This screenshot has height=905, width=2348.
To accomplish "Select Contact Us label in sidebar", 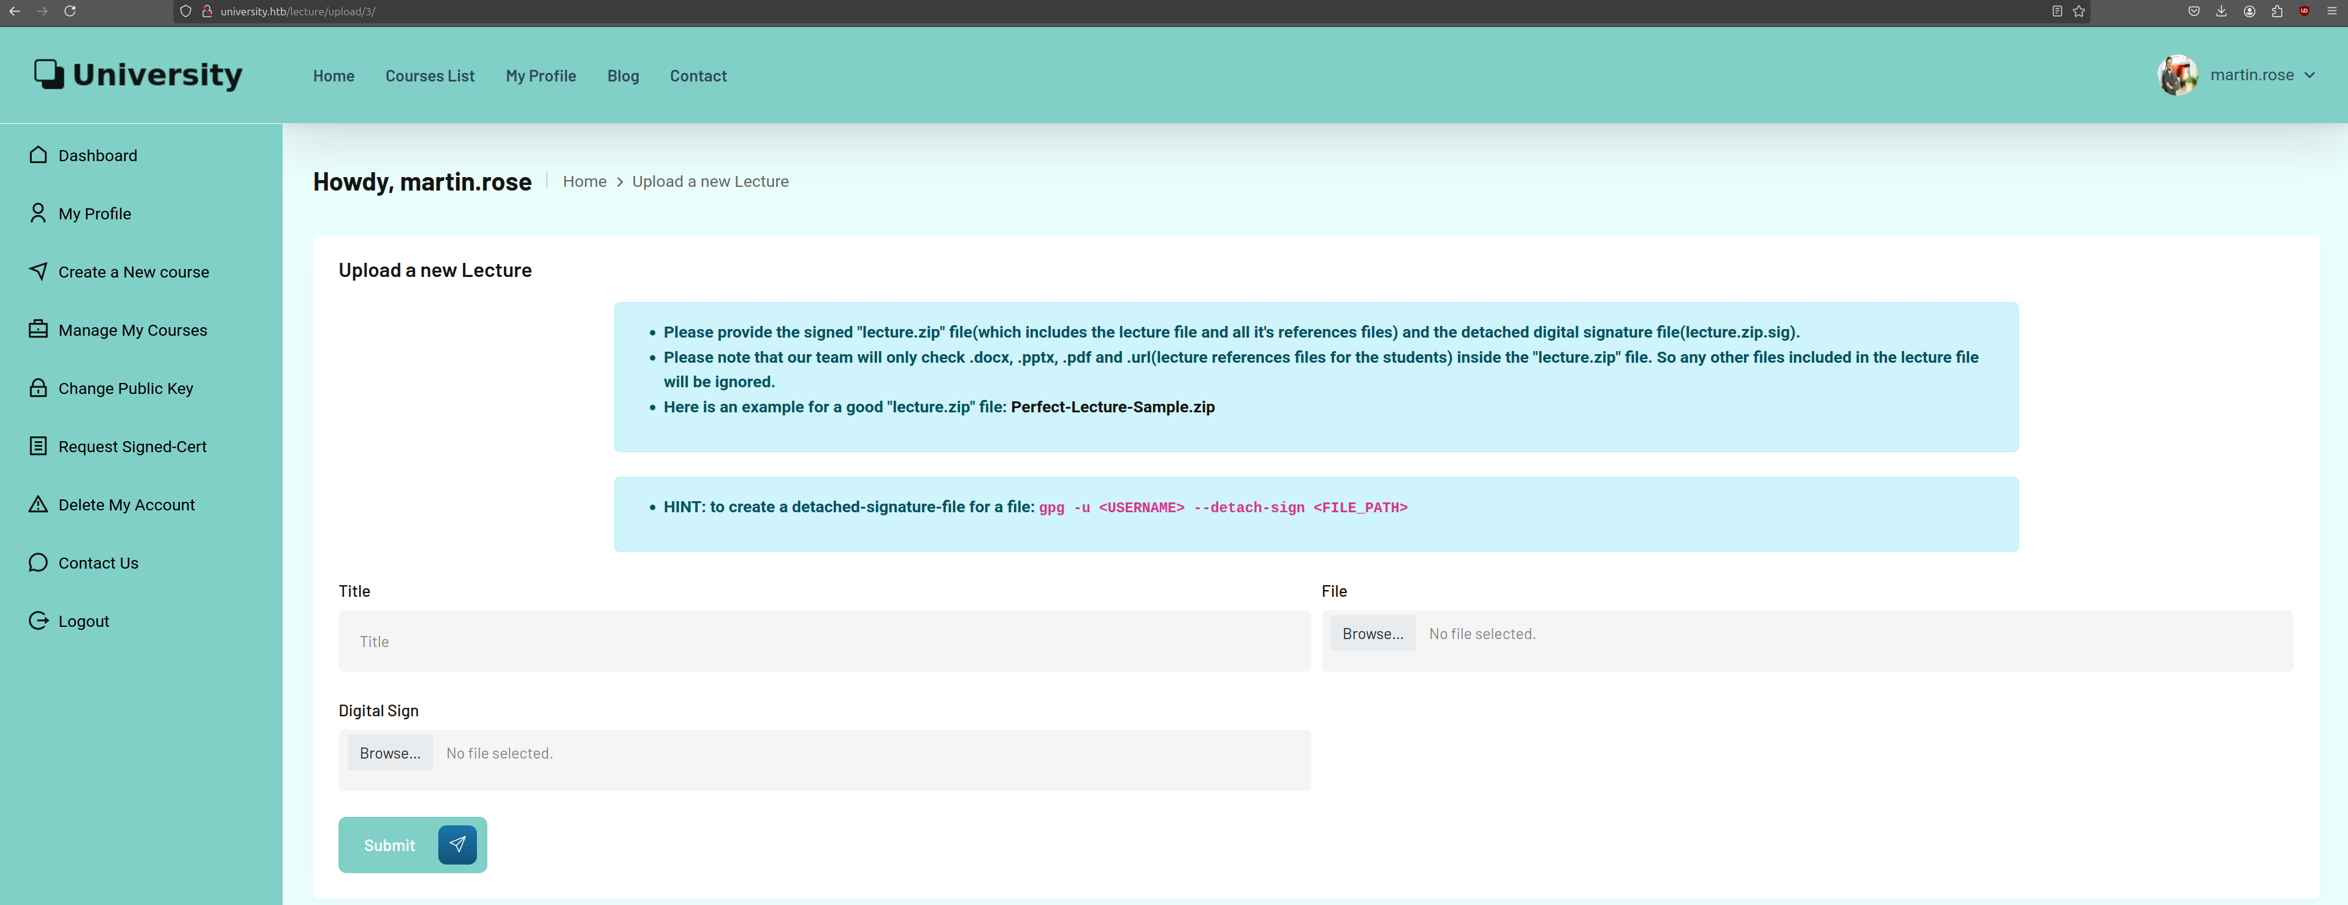I will (99, 563).
